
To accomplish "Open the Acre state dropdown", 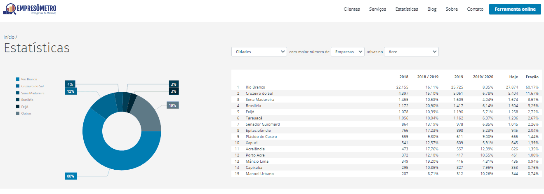I will (411, 52).
